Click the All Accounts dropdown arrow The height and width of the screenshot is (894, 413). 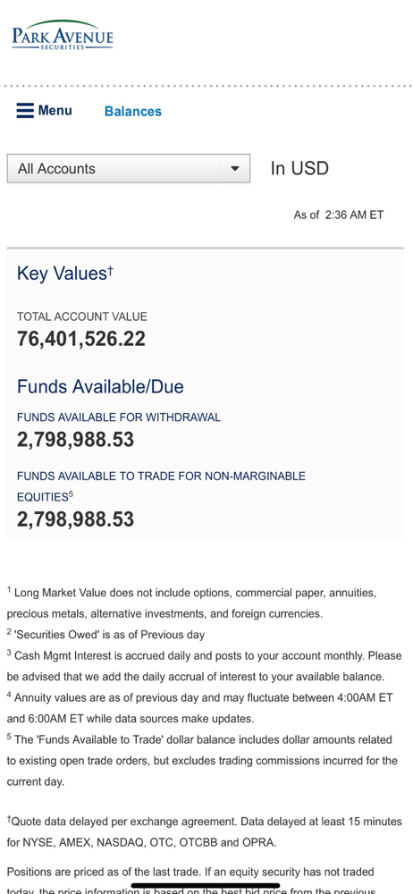pos(234,169)
